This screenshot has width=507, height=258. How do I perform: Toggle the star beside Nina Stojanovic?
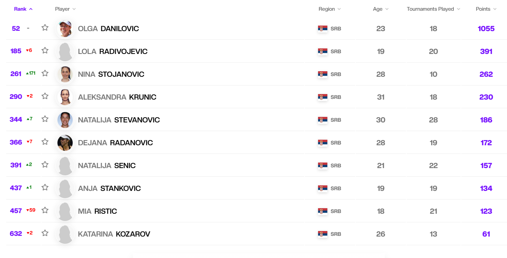[x=45, y=73]
